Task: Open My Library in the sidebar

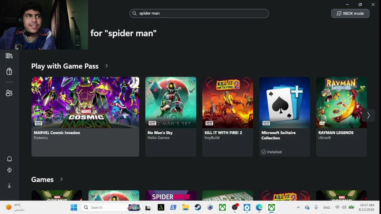Action: coord(9,56)
